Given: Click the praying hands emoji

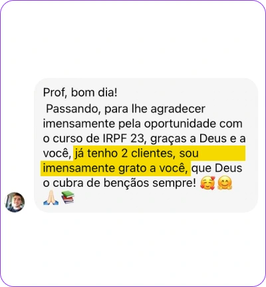Looking at the screenshot, I should pos(51,198).
